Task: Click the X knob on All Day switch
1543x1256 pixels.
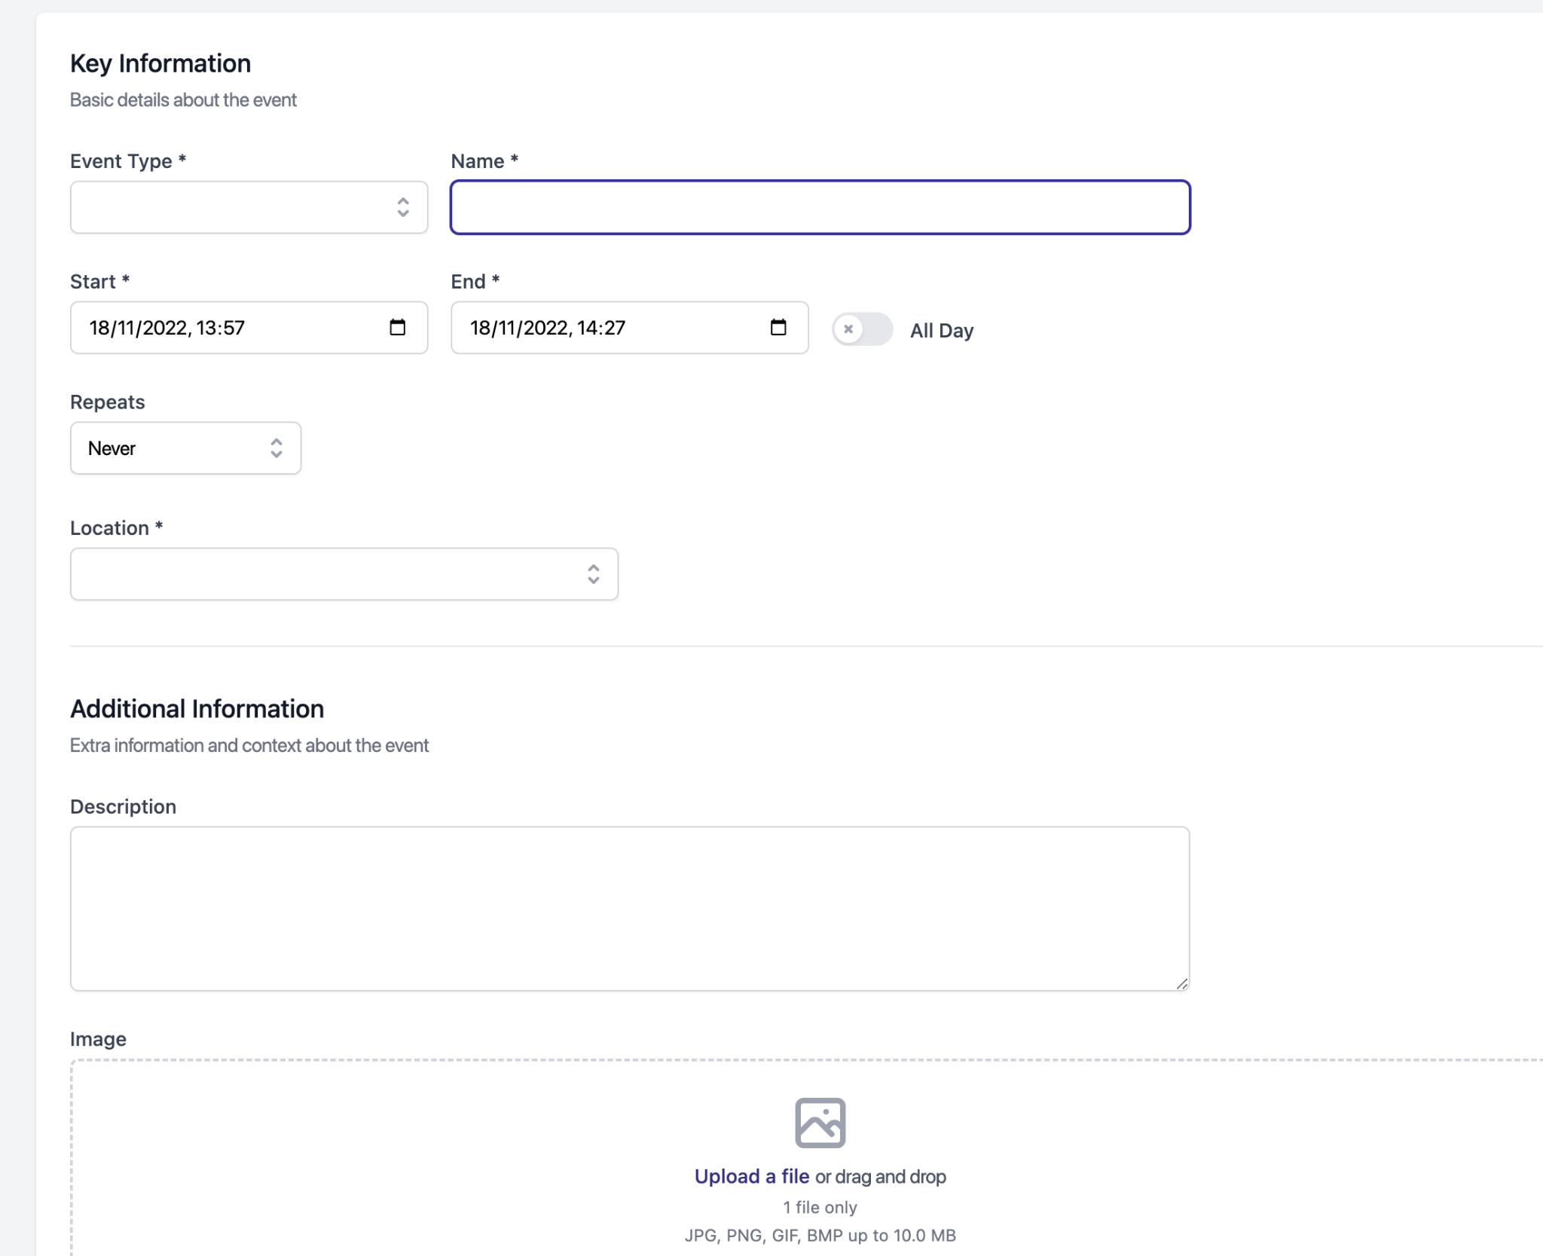Action: (848, 329)
